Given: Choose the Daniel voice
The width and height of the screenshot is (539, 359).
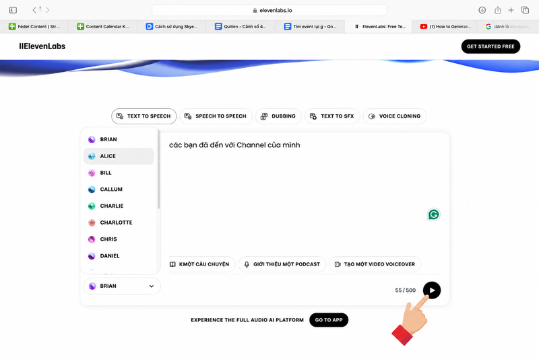Looking at the screenshot, I should coord(119,255).
